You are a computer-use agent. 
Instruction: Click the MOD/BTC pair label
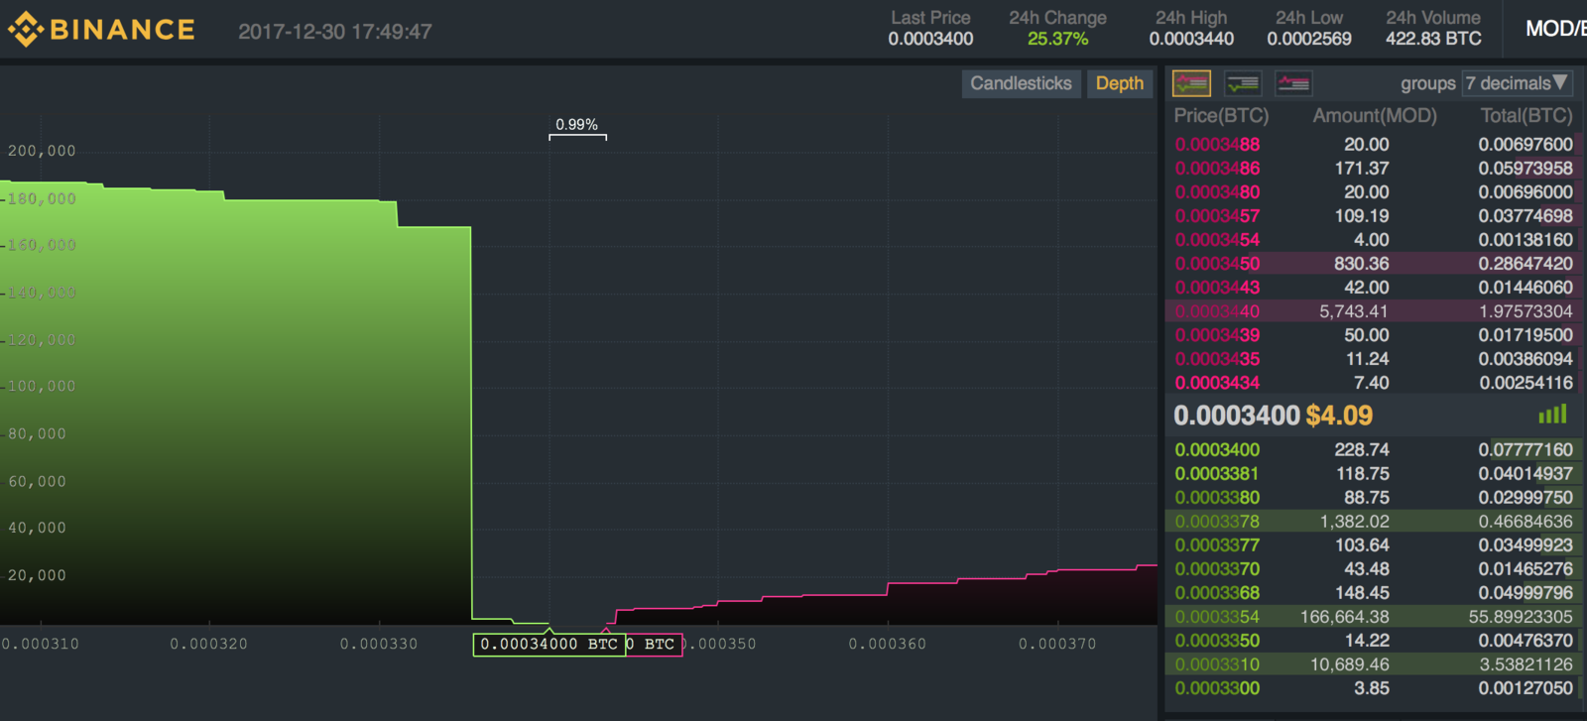[1555, 29]
